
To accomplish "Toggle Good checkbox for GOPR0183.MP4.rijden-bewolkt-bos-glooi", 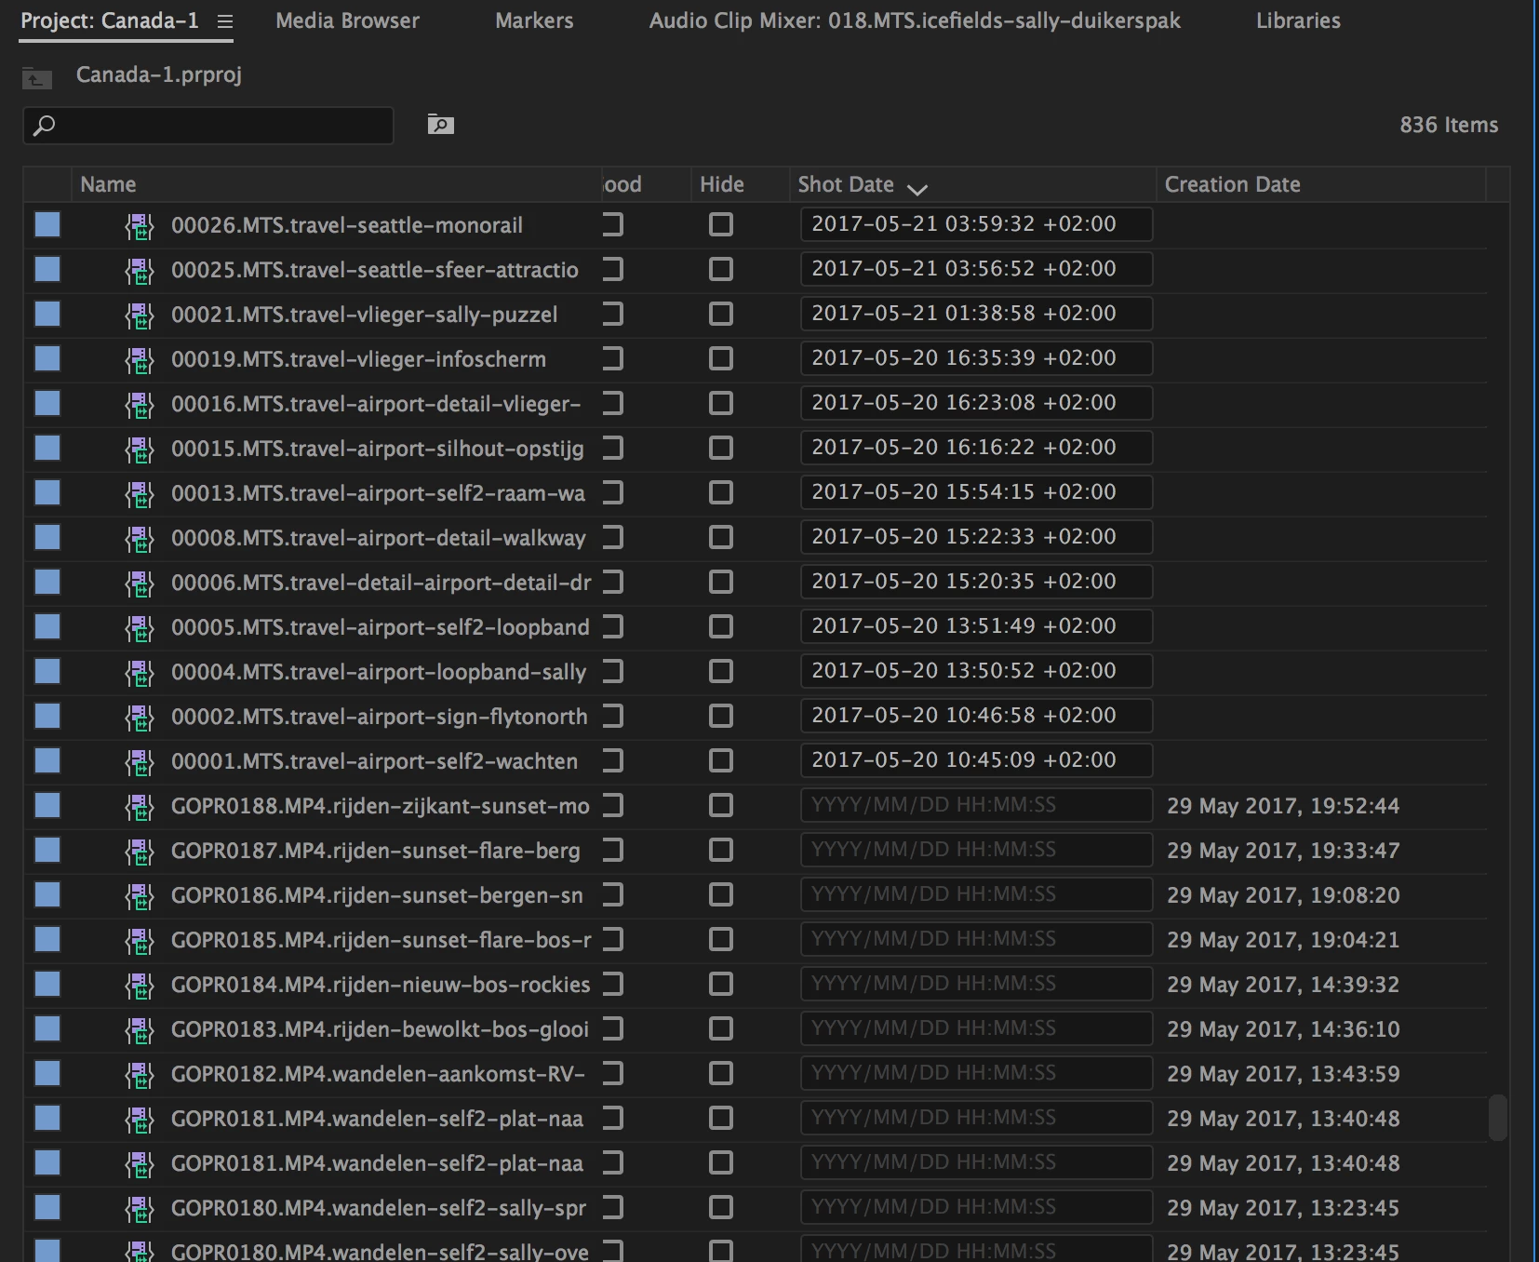I will [x=612, y=1028].
